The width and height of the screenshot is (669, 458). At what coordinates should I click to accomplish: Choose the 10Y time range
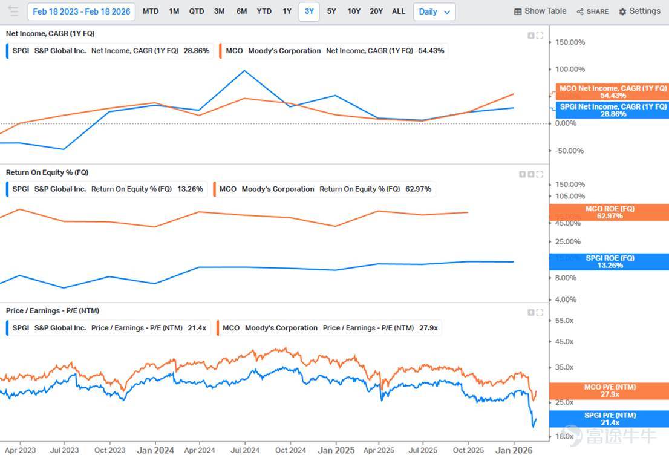(x=354, y=11)
